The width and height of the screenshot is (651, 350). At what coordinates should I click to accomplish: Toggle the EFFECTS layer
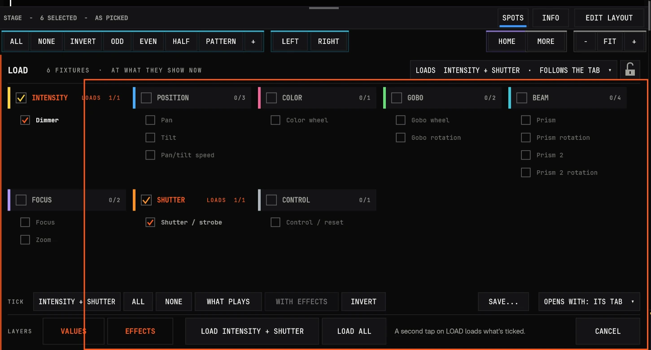click(x=140, y=331)
